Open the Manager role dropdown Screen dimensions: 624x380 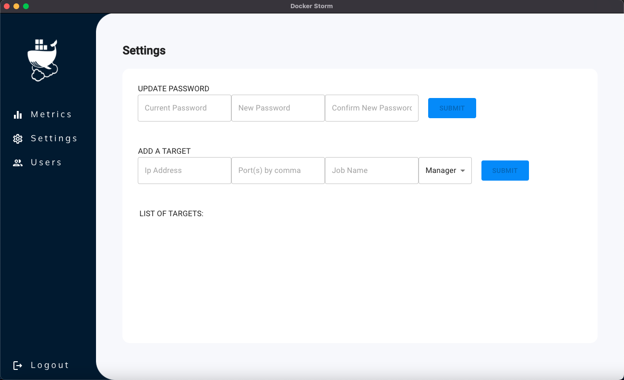[x=445, y=171]
